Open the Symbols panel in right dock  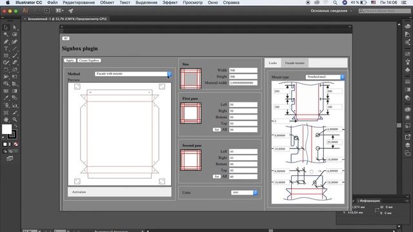[407, 70]
